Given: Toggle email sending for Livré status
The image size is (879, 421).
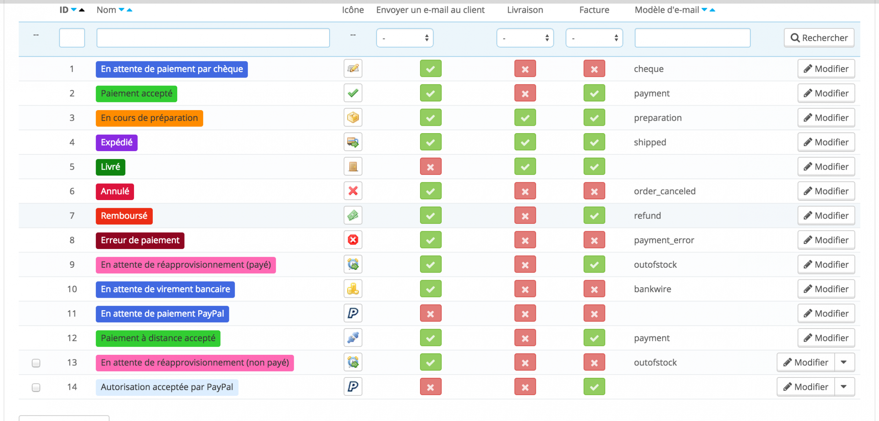Looking at the screenshot, I should pyautogui.click(x=431, y=167).
